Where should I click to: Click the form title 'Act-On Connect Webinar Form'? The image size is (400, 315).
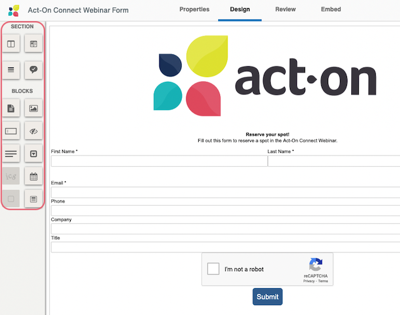pos(78,10)
